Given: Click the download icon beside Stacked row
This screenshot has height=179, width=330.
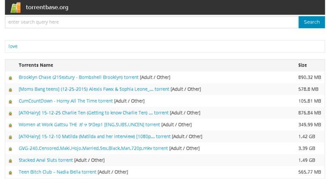Looking at the screenshot, I should click(x=10, y=161).
